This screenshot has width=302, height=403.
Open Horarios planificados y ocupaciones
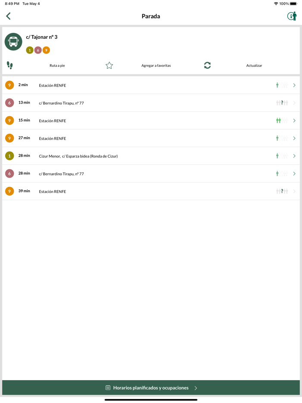click(151, 388)
